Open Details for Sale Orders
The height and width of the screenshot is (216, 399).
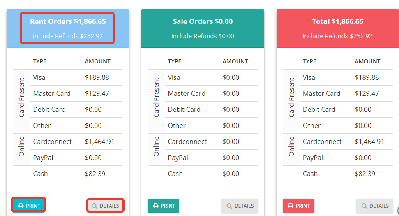tap(240, 206)
